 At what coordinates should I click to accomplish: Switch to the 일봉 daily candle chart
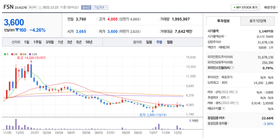149,42
